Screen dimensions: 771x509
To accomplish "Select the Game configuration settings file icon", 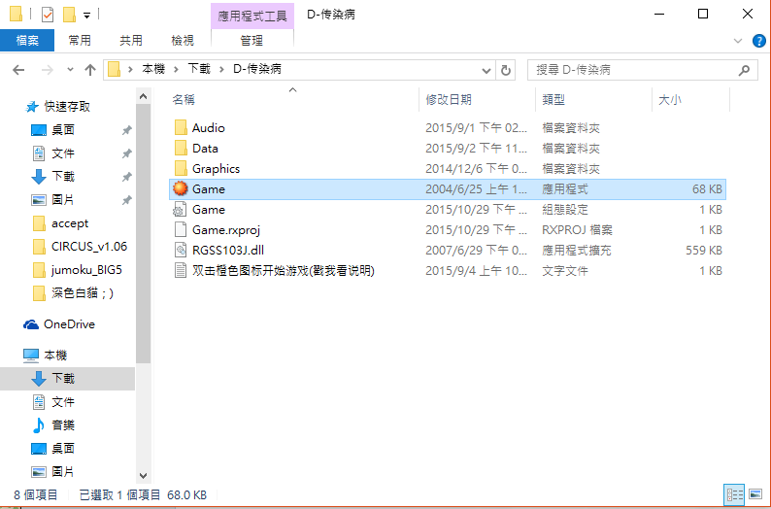I will (180, 210).
